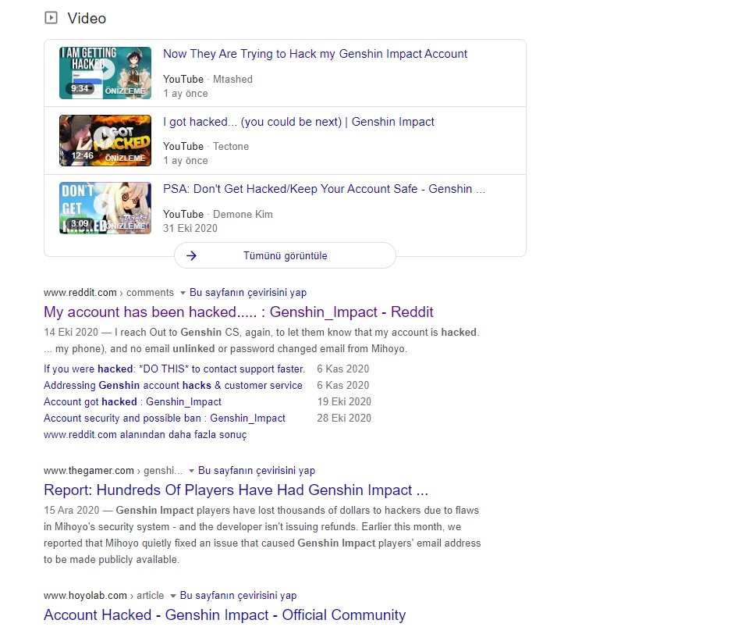Open 'I got hacked... (you could be next)' video link
The image size is (731, 627).
[298, 122]
